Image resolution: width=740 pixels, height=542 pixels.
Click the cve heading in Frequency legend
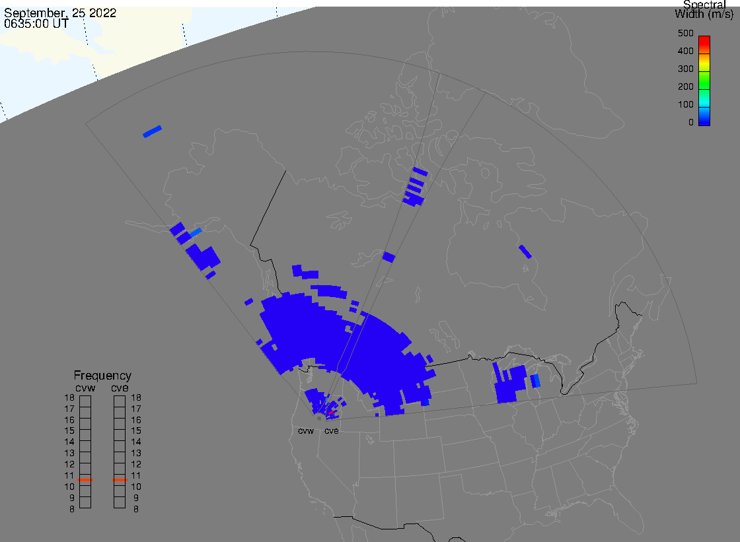(120, 388)
